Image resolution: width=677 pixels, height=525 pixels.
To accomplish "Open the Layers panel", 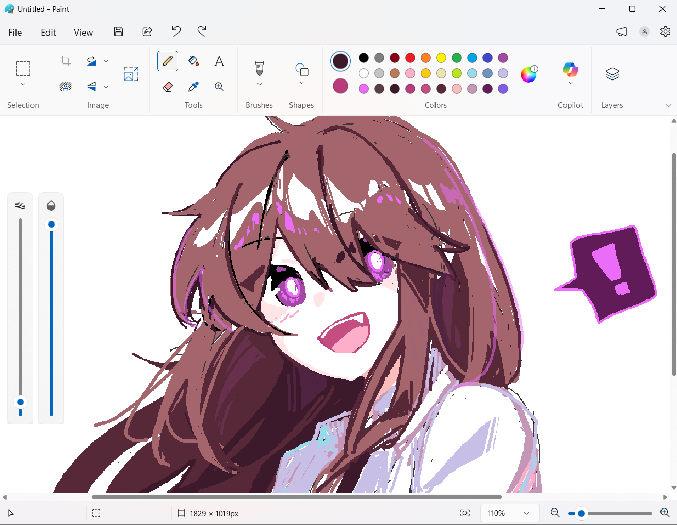I will point(612,74).
